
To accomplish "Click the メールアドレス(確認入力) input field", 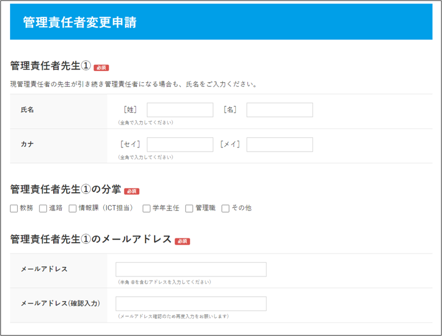I will [191, 304].
